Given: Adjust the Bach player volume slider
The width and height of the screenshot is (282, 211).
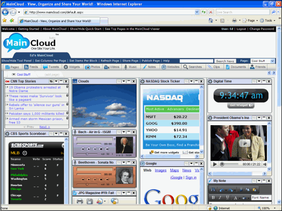Looking at the screenshot, I should [87, 154].
